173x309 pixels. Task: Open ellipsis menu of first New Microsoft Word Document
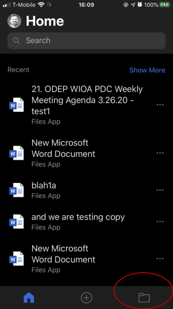click(160, 153)
